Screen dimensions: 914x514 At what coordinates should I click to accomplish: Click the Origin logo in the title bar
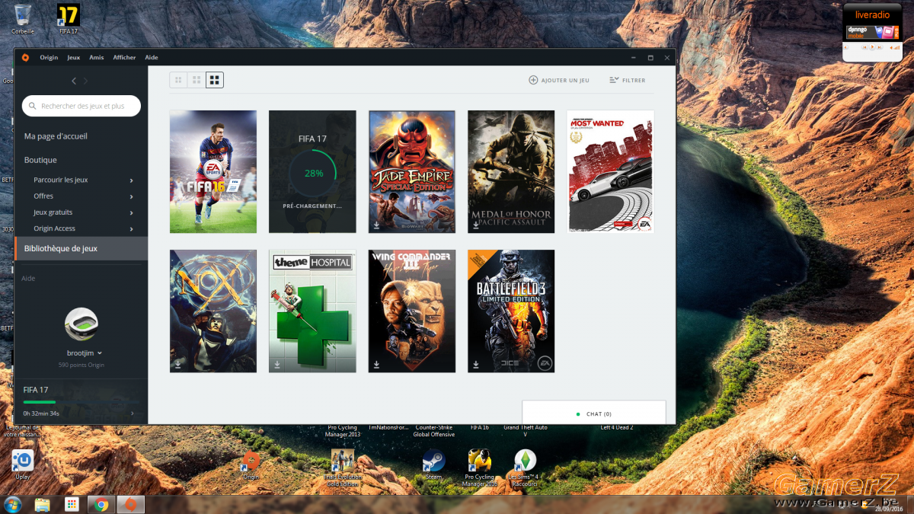coord(25,57)
